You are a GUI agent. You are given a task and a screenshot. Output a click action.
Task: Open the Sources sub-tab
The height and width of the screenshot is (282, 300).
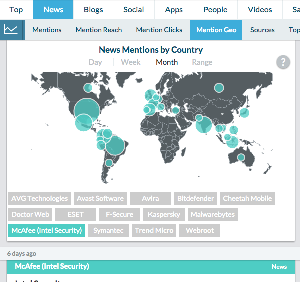(262, 30)
